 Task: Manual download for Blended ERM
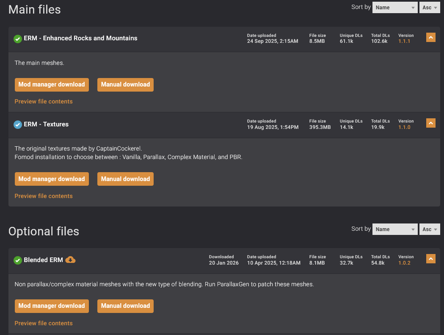125,306
